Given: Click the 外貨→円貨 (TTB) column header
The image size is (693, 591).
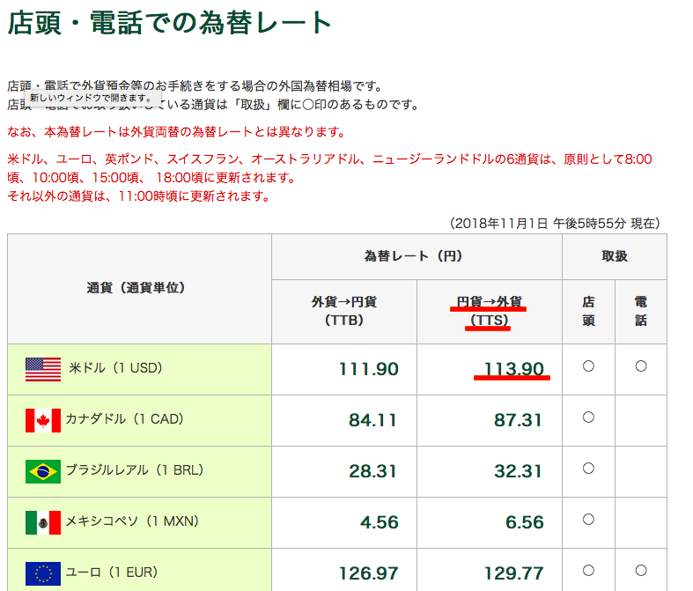Looking at the screenshot, I should [344, 311].
